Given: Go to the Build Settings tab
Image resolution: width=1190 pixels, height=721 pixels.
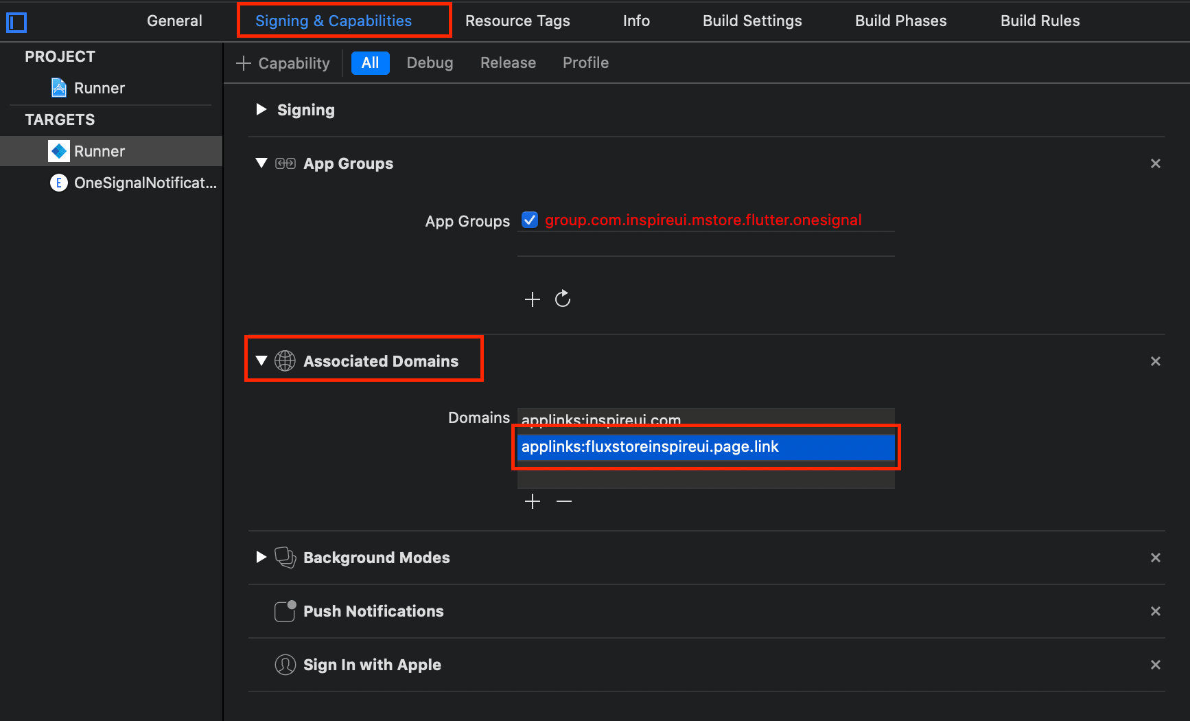Looking at the screenshot, I should coord(752,21).
